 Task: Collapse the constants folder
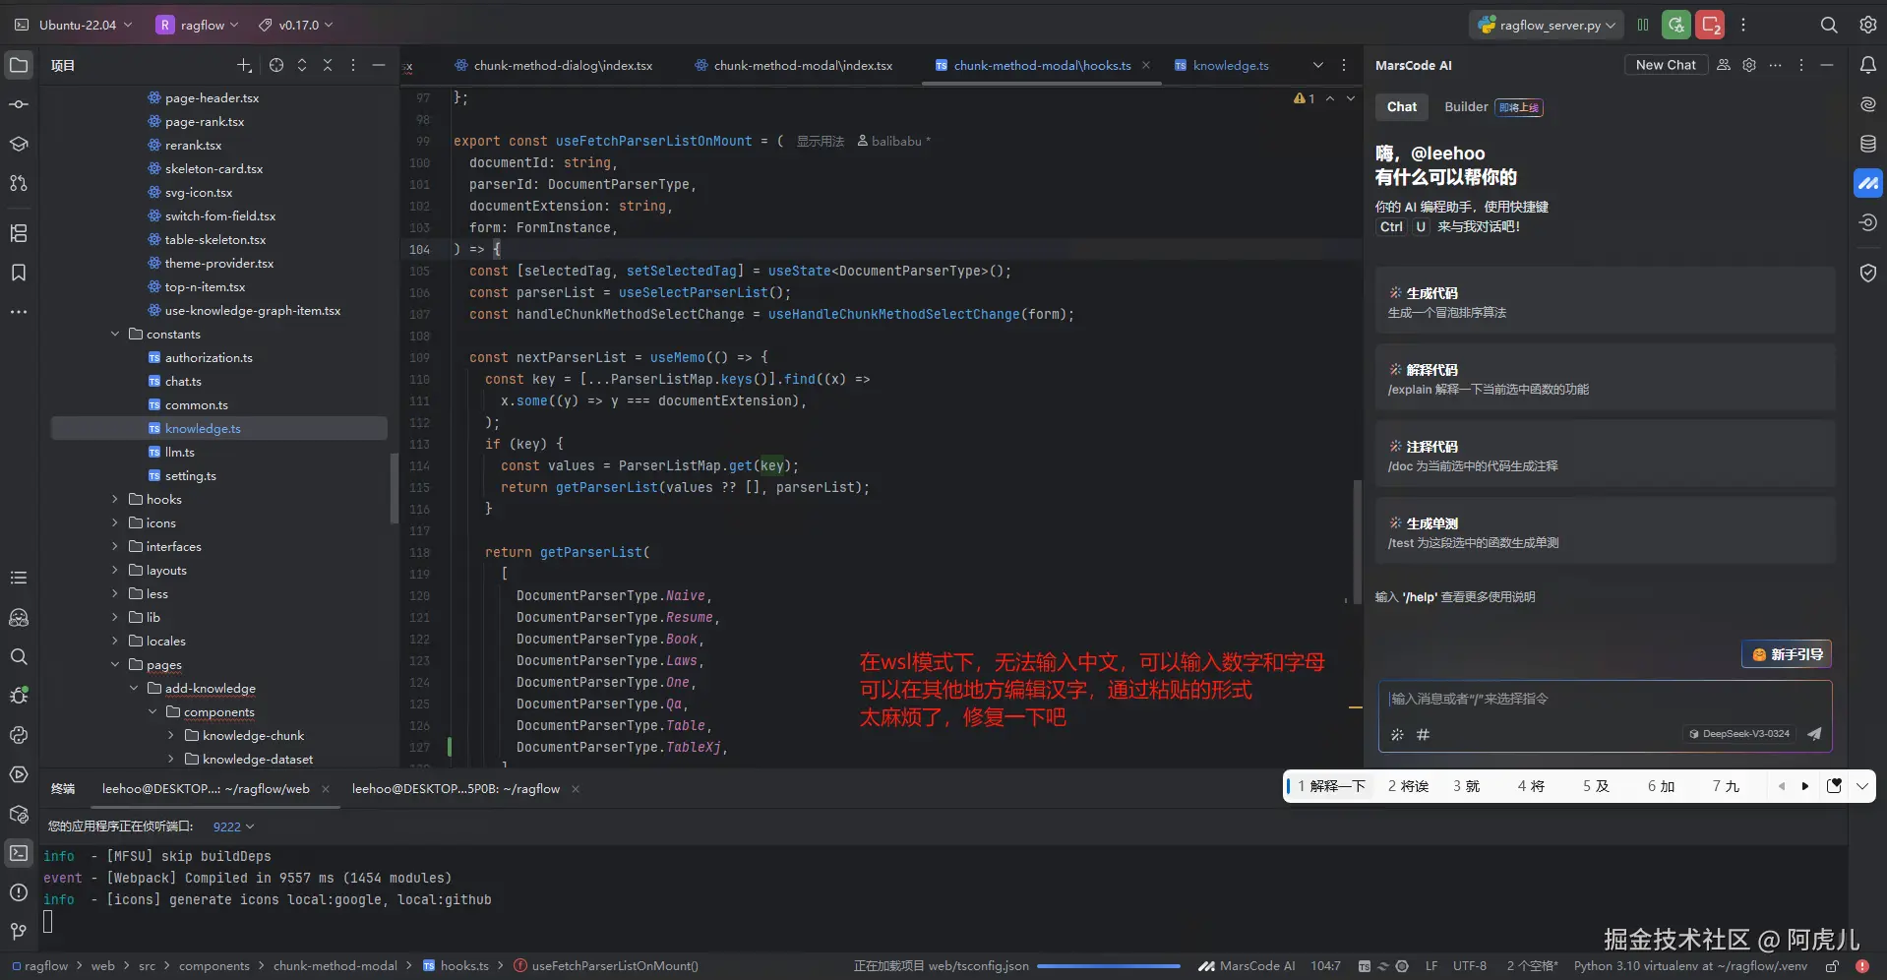115,335
